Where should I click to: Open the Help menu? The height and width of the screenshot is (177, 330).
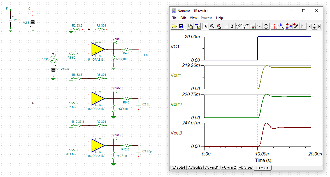tap(219, 18)
